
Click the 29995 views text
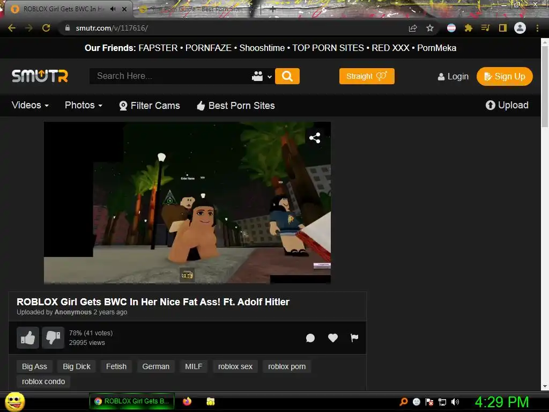[87, 343]
